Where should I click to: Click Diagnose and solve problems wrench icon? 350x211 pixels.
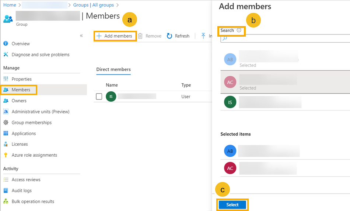pyautogui.click(x=6, y=55)
